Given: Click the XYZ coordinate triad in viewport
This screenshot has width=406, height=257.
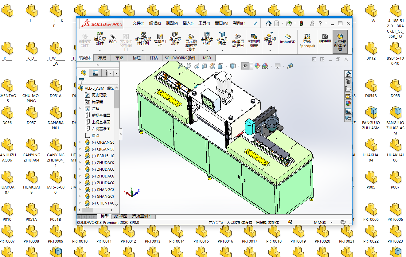Looking at the screenshot, I should pyautogui.click(x=131, y=192).
